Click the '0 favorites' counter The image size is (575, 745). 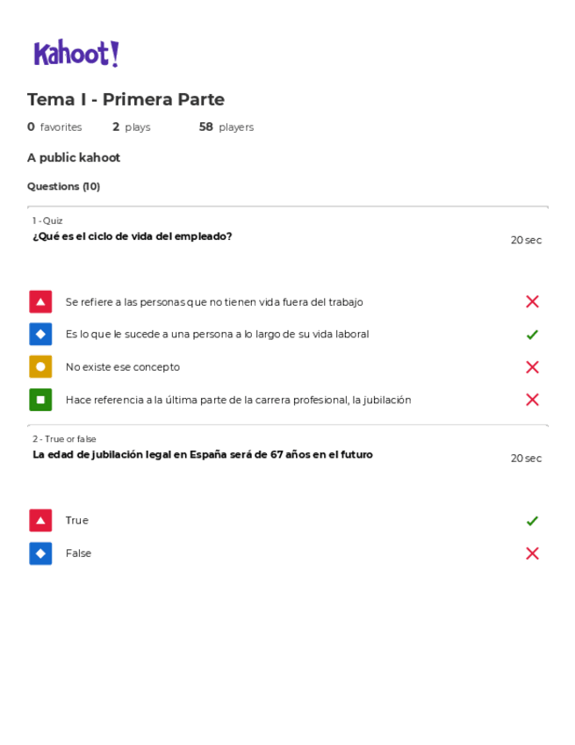click(x=54, y=127)
